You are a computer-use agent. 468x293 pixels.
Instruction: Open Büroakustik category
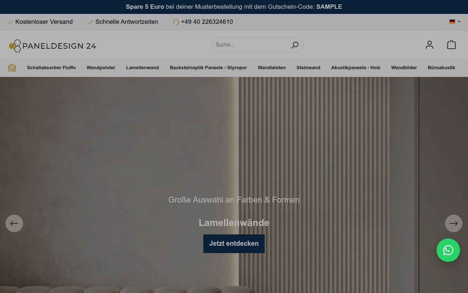(441, 68)
